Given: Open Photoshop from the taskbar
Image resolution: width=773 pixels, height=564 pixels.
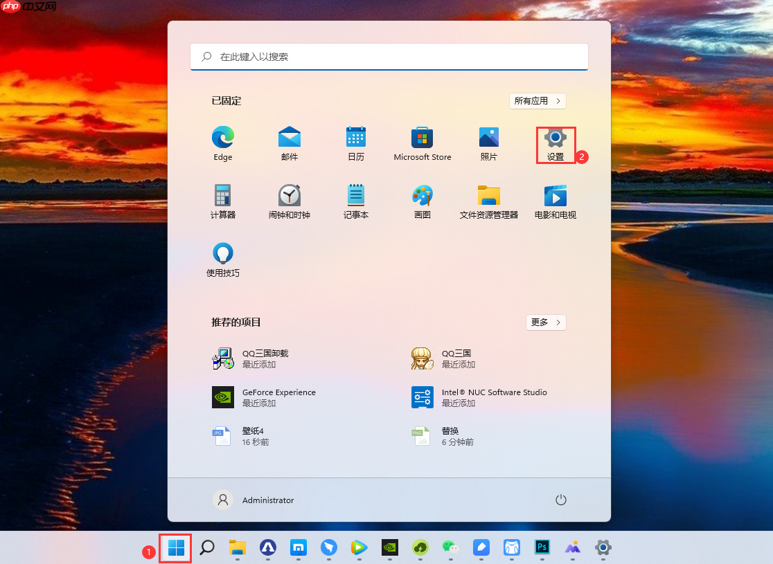Looking at the screenshot, I should pyautogui.click(x=542, y=548).
